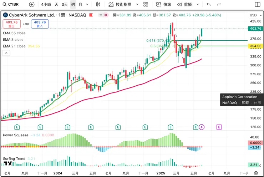264x177 pixels.
Task: Expand the dropdown next to 重播
Action: click(x=198, y=4)
